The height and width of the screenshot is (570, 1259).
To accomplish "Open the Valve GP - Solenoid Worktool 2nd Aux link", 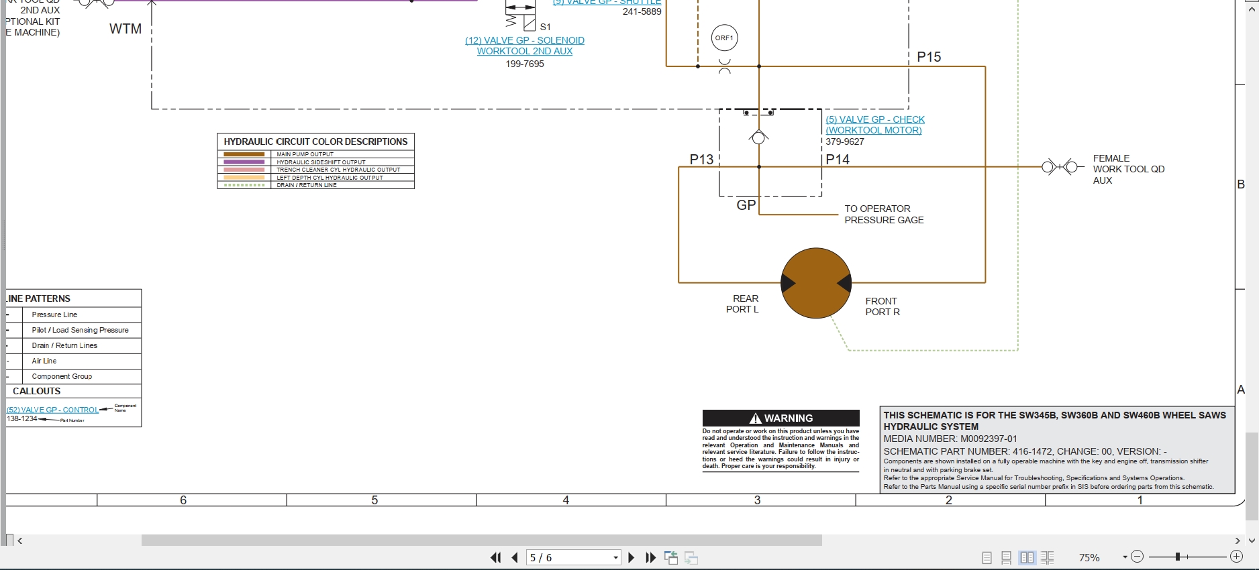I will point(525,46).
